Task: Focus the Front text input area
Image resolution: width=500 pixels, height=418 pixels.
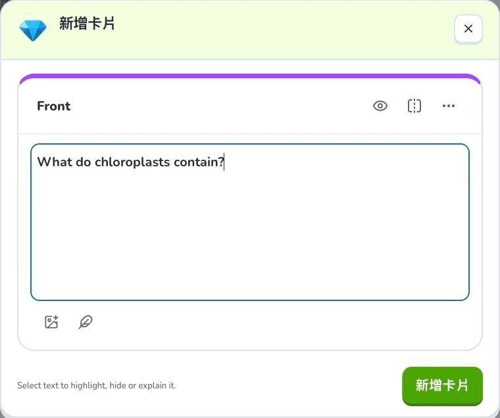Action: tap(250, 222)
